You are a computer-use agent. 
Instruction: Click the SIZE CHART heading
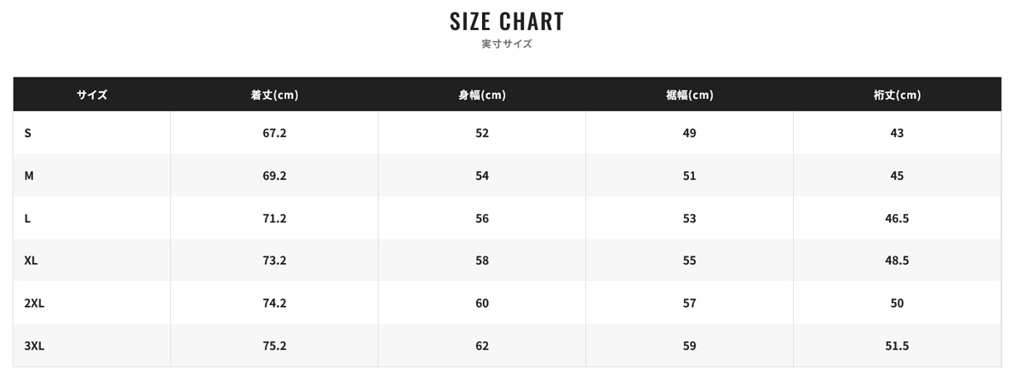(507, 20)
